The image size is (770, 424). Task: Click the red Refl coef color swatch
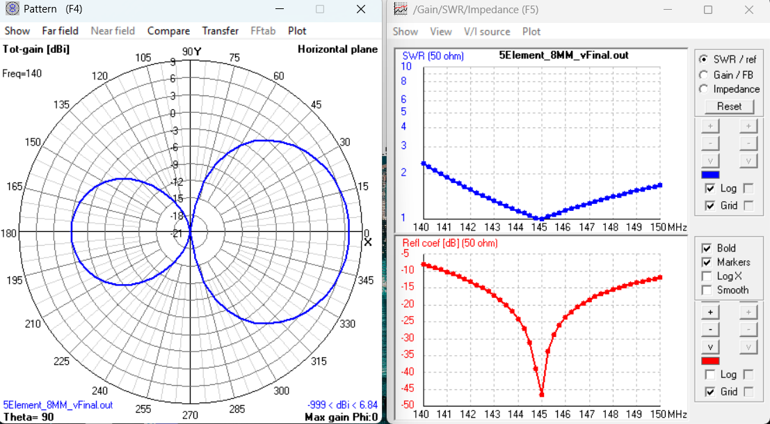[x=709, y=361]
